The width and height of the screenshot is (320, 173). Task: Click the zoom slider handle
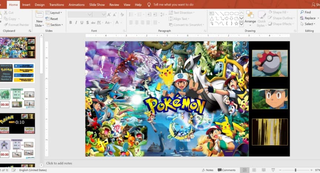click(x=295, y=170)
